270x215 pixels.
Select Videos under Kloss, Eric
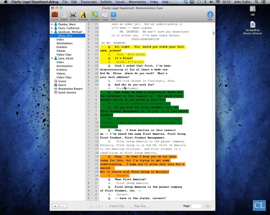(x=61, y=51)
